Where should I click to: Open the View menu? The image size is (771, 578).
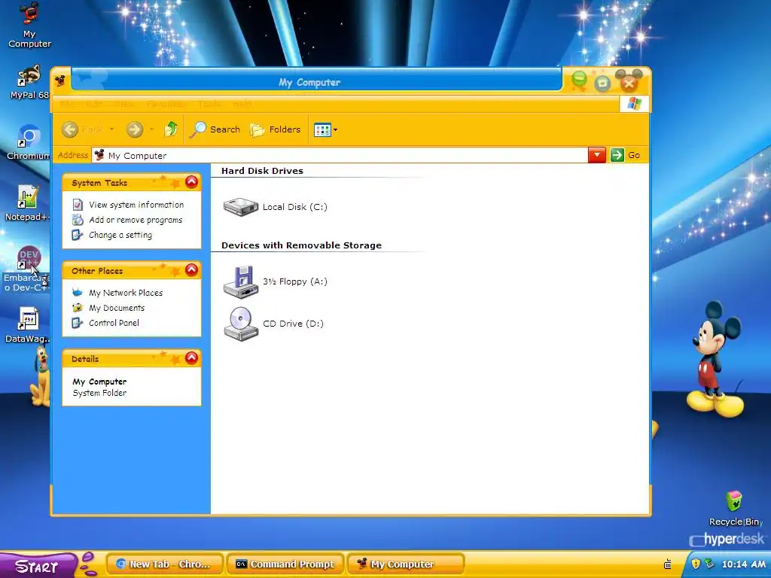pyautogui.click(x=124, y=104)
